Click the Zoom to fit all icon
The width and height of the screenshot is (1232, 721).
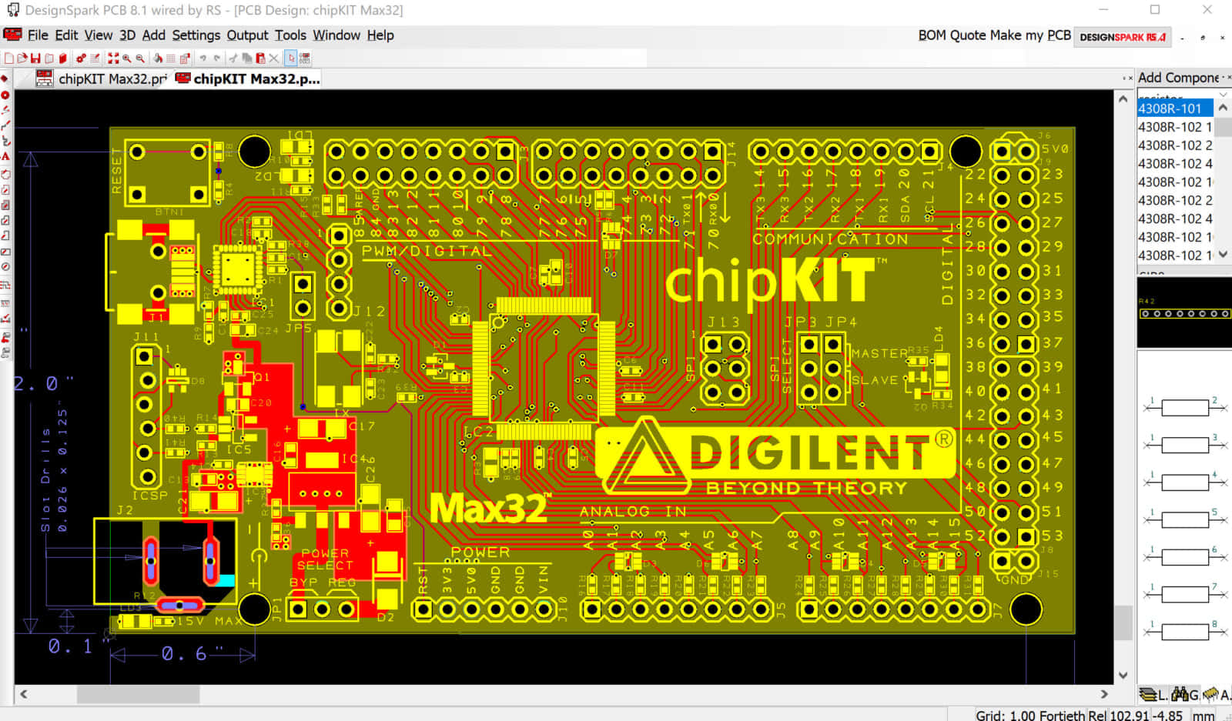pos(113,58)
